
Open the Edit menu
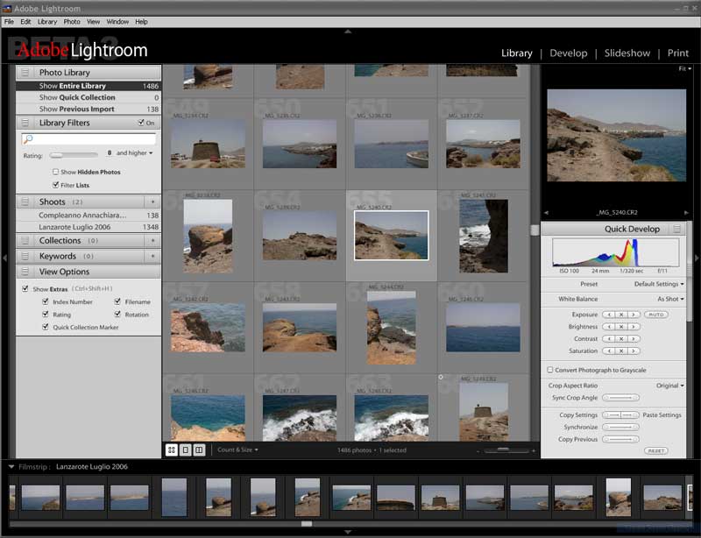[x=25, y=21]
